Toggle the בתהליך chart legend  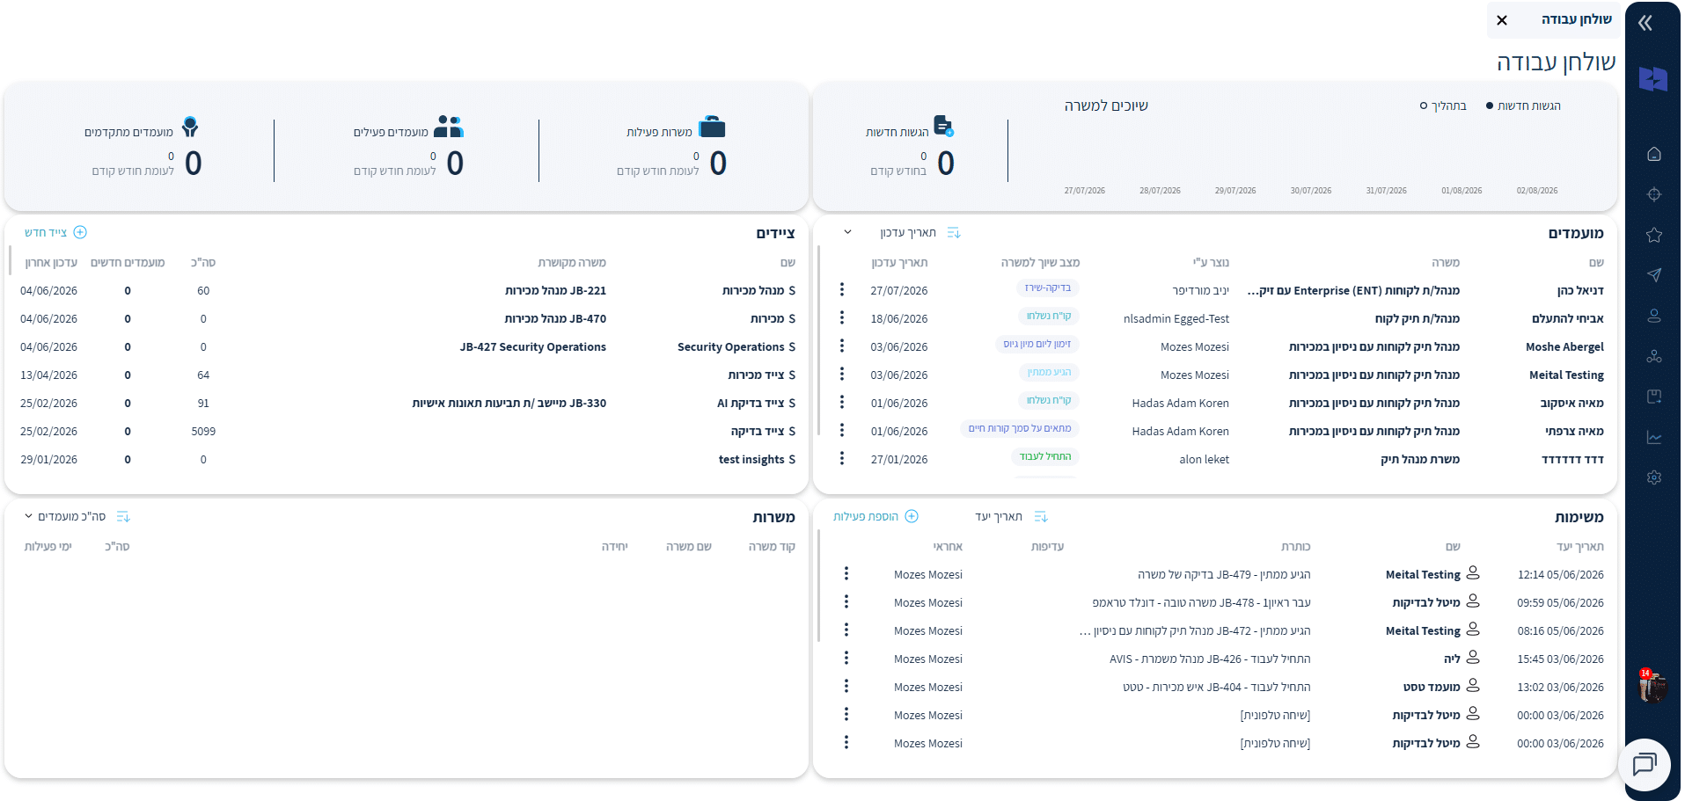coord(1443,106)
